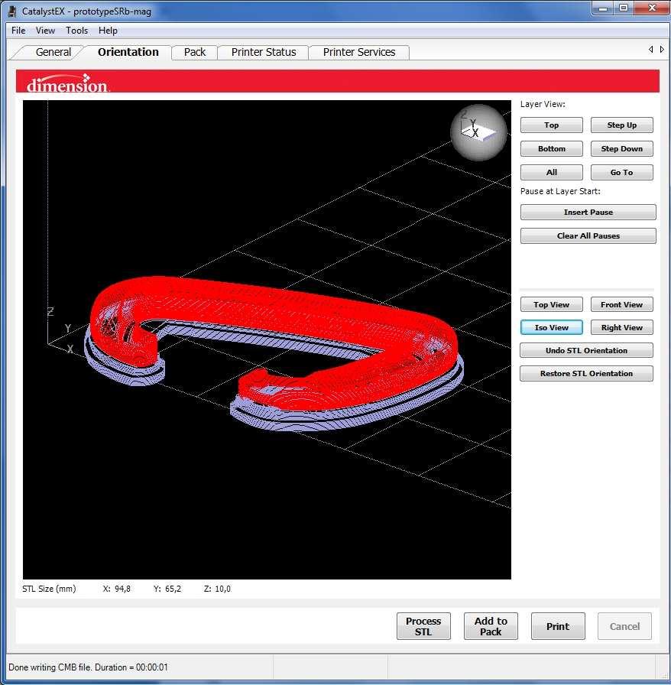Click the XYZ orientation sphere widget
The width and height of the screenshot is (671, 685).
pos(478,132)
